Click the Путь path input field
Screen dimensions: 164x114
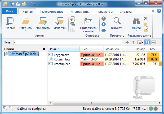[68, 42]
